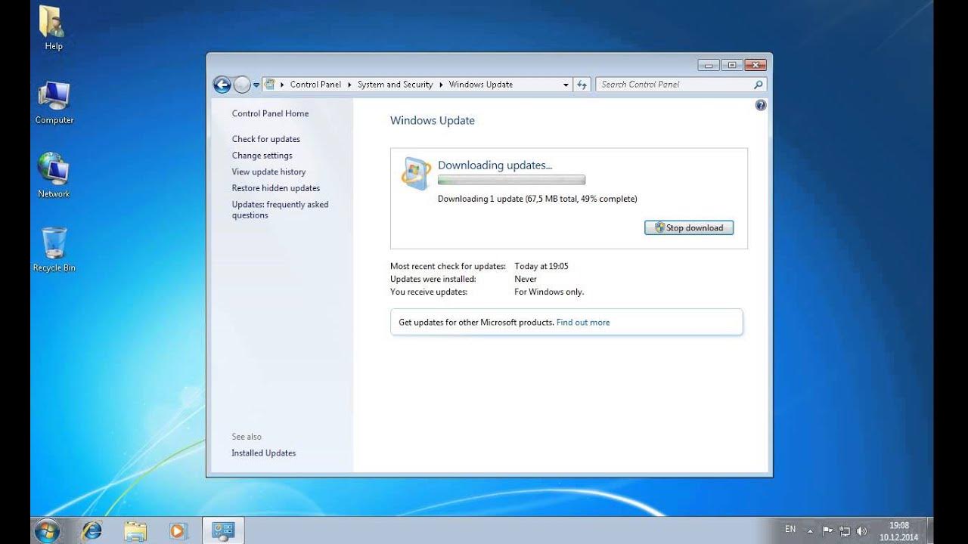Viewport: 968px width, 544px height.
Task: Minimize the Windows Update window
Action: (x=708, y=65)
